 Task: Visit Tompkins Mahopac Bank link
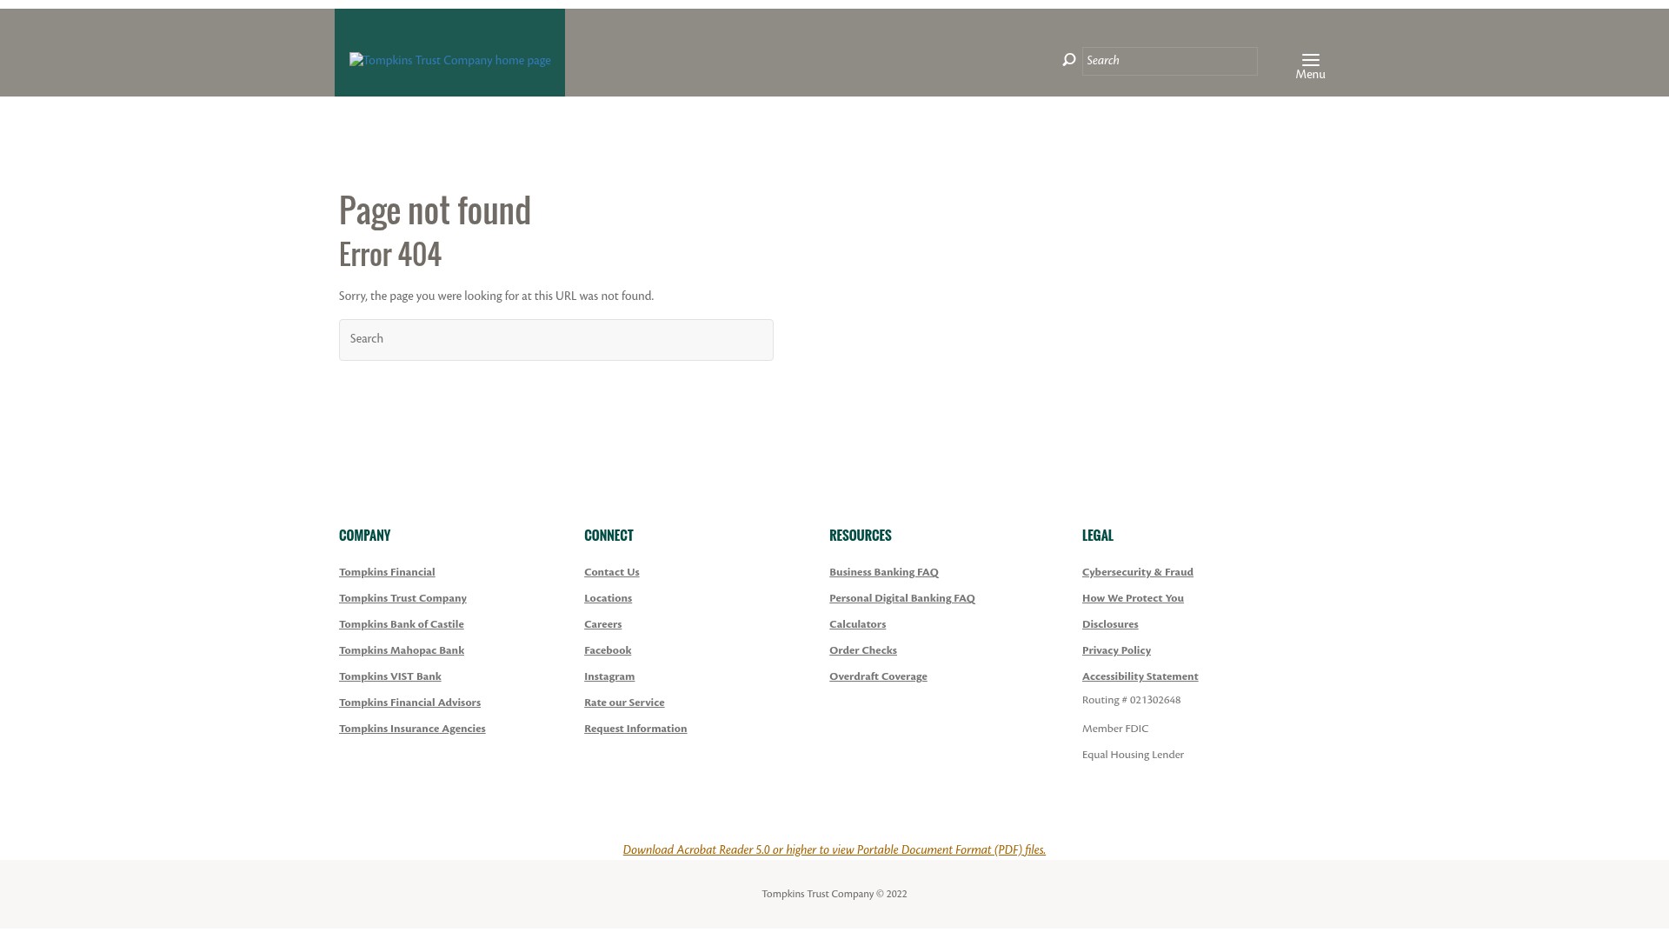coord(402,650)
